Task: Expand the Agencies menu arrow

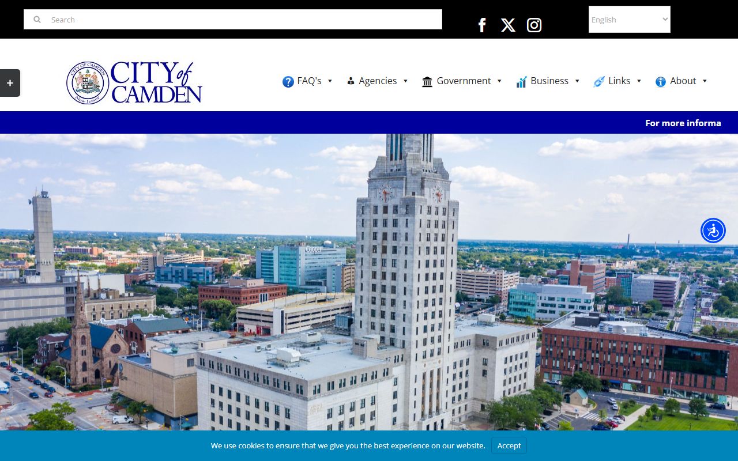Action: click(405, 81)
